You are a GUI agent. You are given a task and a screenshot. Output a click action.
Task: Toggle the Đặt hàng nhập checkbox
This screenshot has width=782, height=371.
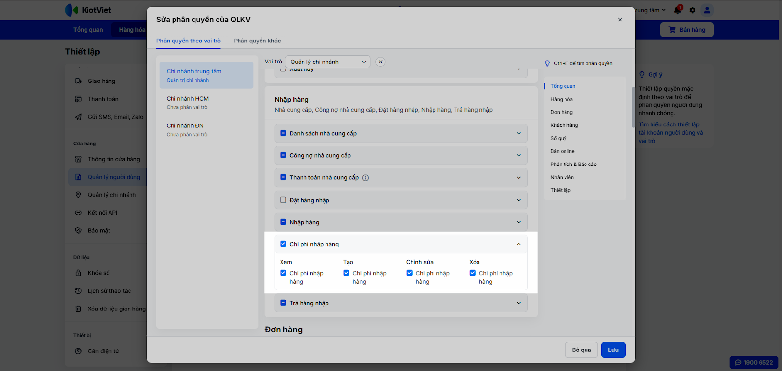(x=283, y=200)
